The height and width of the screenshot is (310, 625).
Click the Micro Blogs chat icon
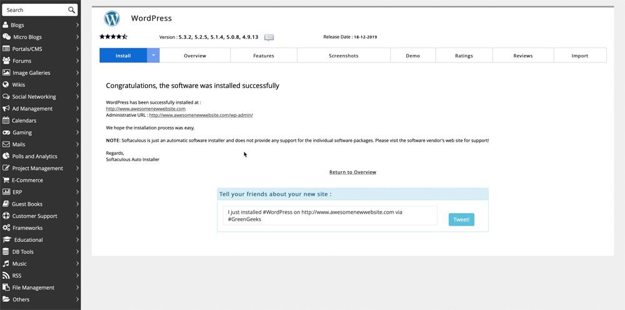click(6, 37)
